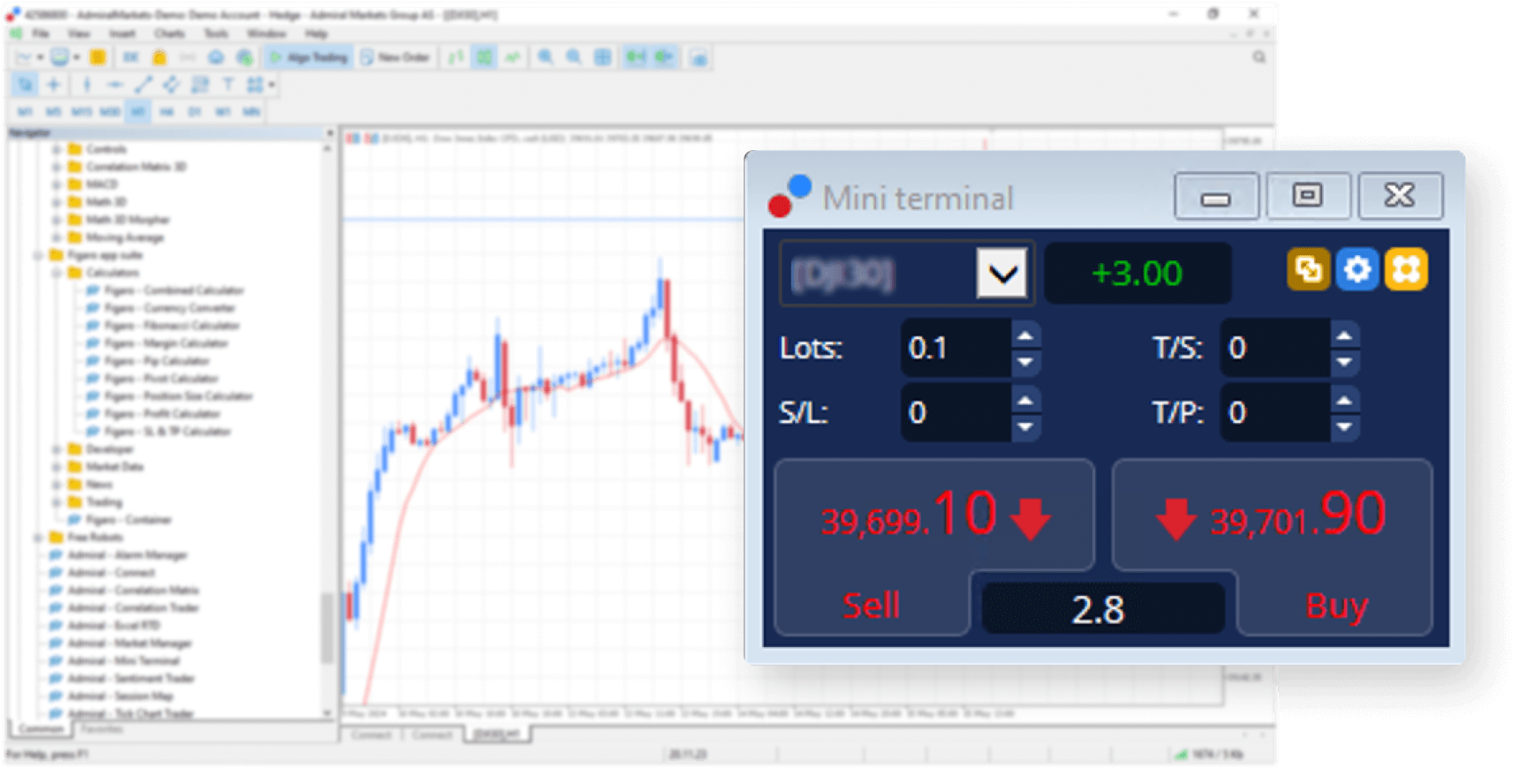
Task: Open the Tools menu
Action: pyautogui.click(x=216, y=34)
